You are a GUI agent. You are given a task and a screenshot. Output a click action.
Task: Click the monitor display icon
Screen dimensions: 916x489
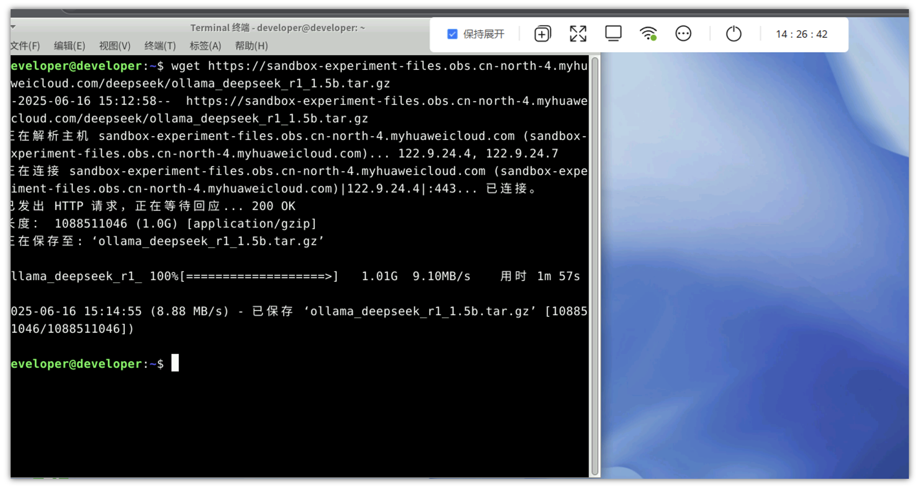[613, 34]
